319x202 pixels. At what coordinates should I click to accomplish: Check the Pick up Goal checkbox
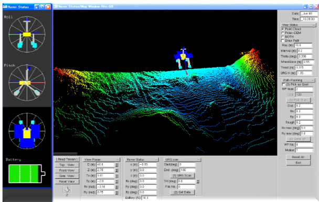point(283,84)
